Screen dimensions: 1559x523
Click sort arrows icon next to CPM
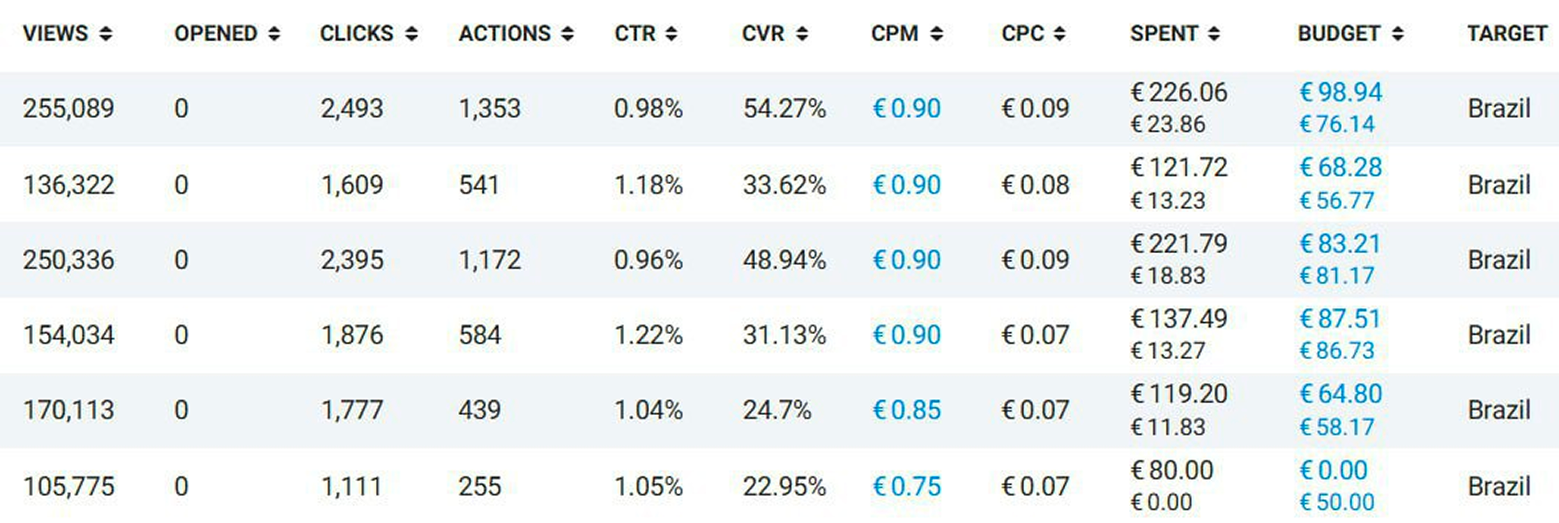click(936, 33)
